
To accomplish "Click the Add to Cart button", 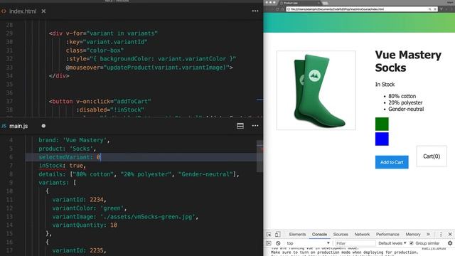I will [x=392, y=162].
